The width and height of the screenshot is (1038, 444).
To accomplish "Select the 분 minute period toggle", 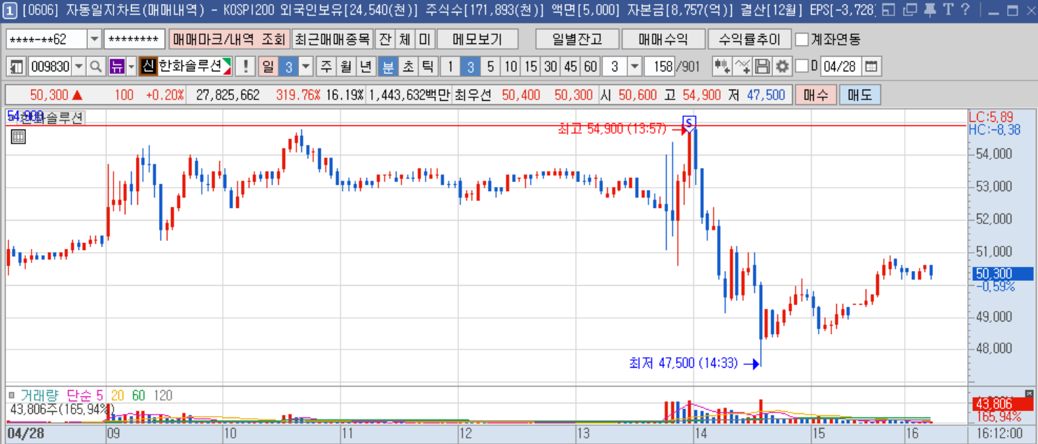I will click(387, 67).
